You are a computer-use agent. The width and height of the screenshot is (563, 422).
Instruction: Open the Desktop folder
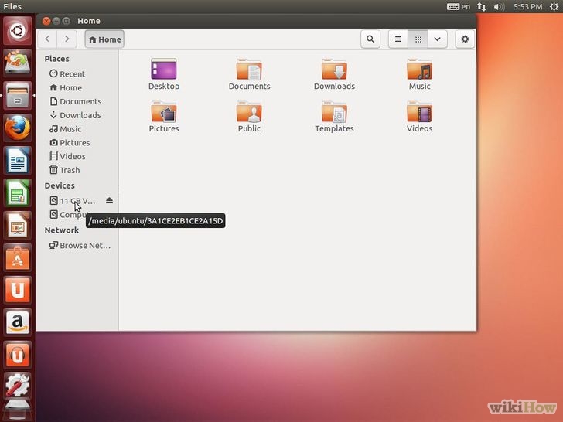coord(164,74)
